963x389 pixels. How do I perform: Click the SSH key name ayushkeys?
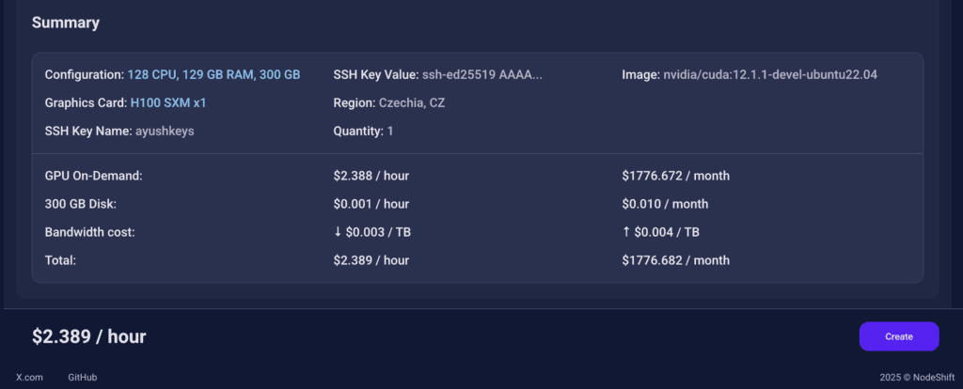click(x=165, y=132)
